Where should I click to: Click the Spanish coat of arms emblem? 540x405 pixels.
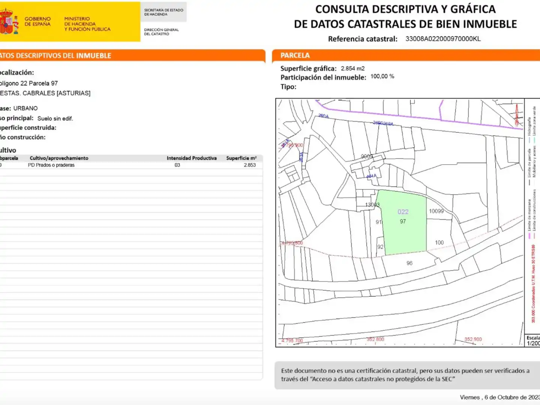pyautogui.click(x=9, y=21)
